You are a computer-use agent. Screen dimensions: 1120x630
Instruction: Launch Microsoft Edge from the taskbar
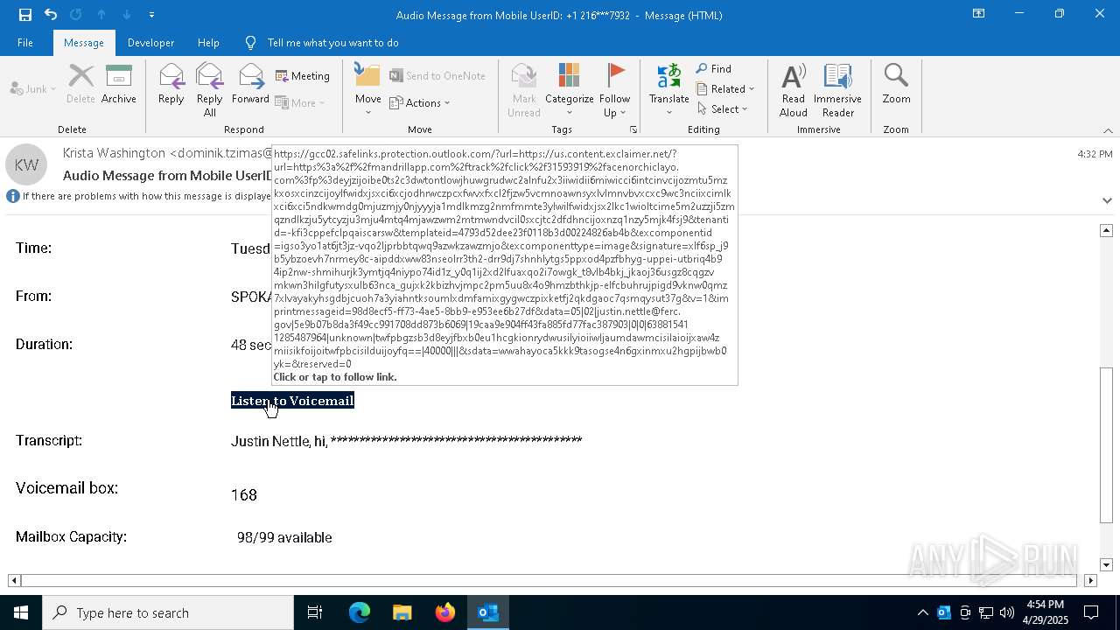[360, 612]
